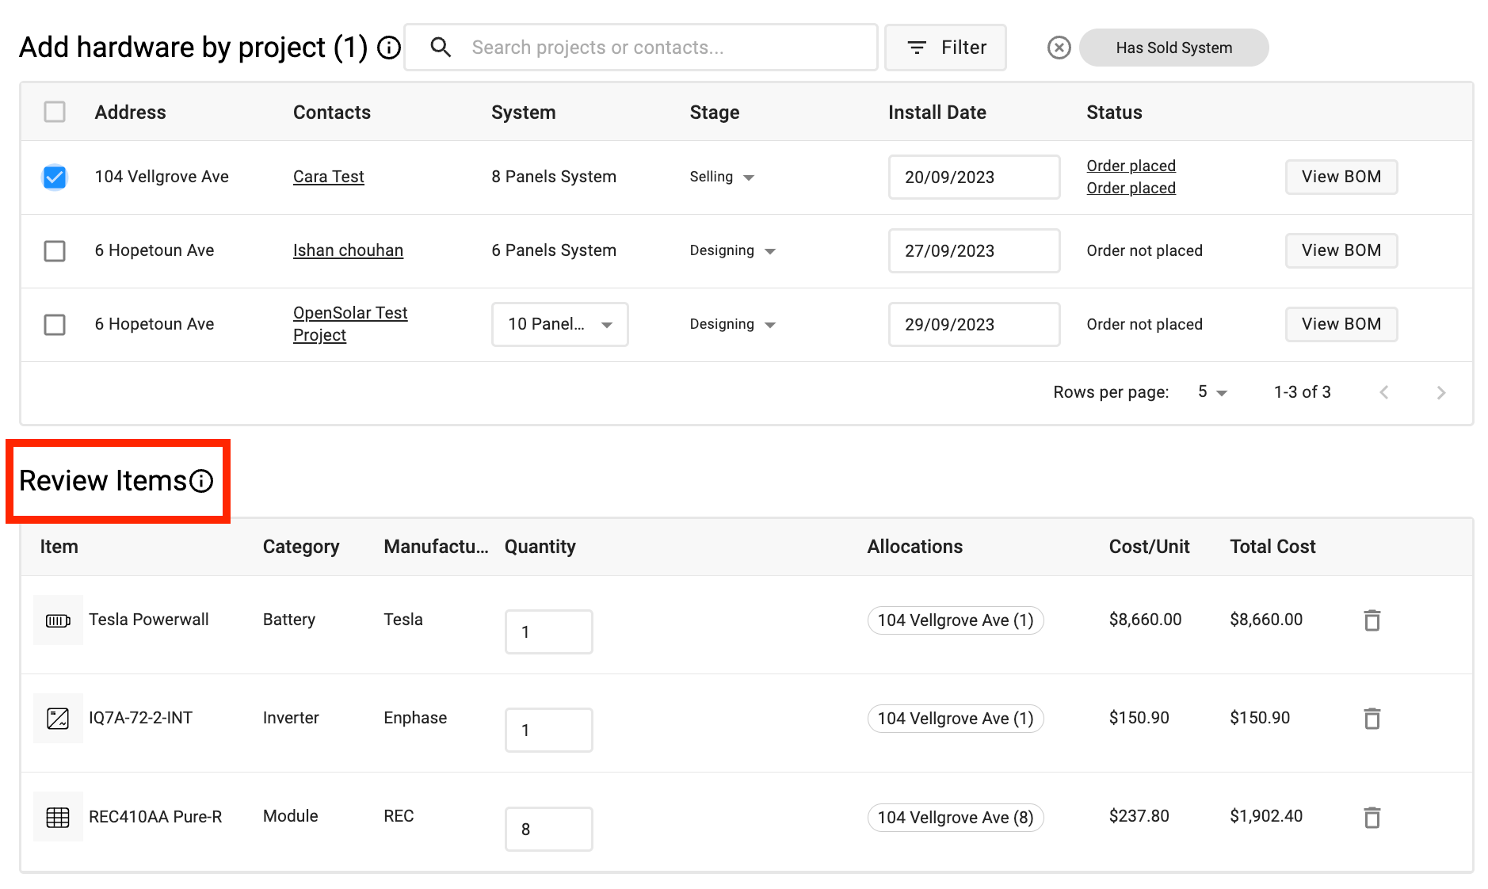View BOM for Ishan chouhan project
1488x889 pixels.
(1341, 251)
